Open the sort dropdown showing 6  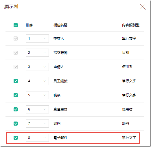click(x=37, y=109)
